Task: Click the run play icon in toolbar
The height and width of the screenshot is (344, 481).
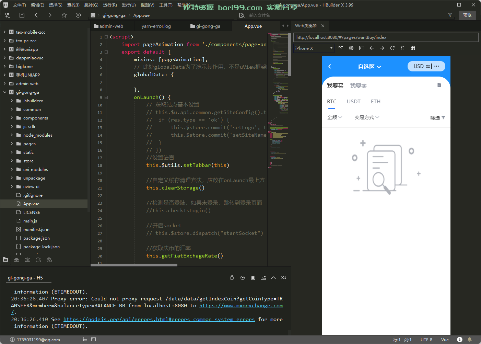Action: pyautogui.click(x=78, y=15)
